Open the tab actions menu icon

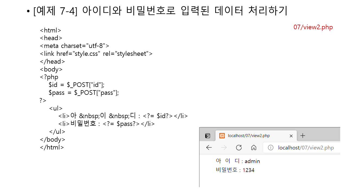tap(208, 136)
